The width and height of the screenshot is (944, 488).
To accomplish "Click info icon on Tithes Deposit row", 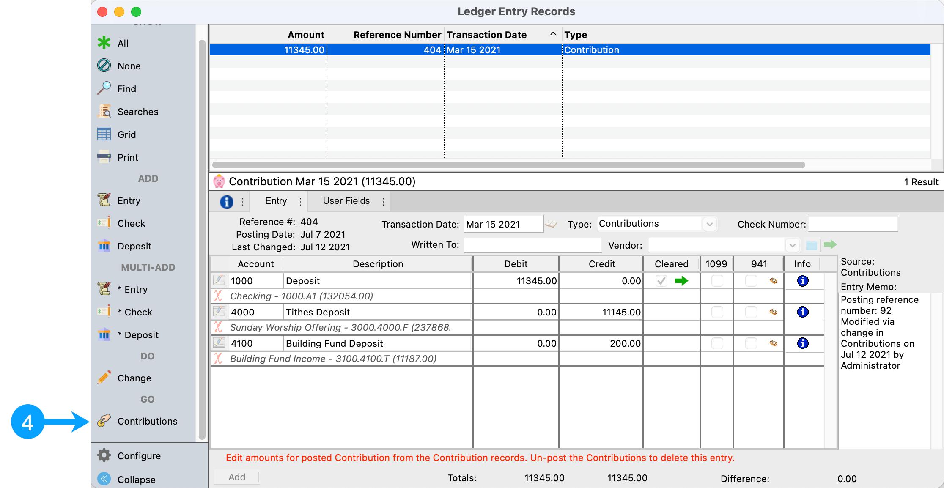I will point(802,312).
